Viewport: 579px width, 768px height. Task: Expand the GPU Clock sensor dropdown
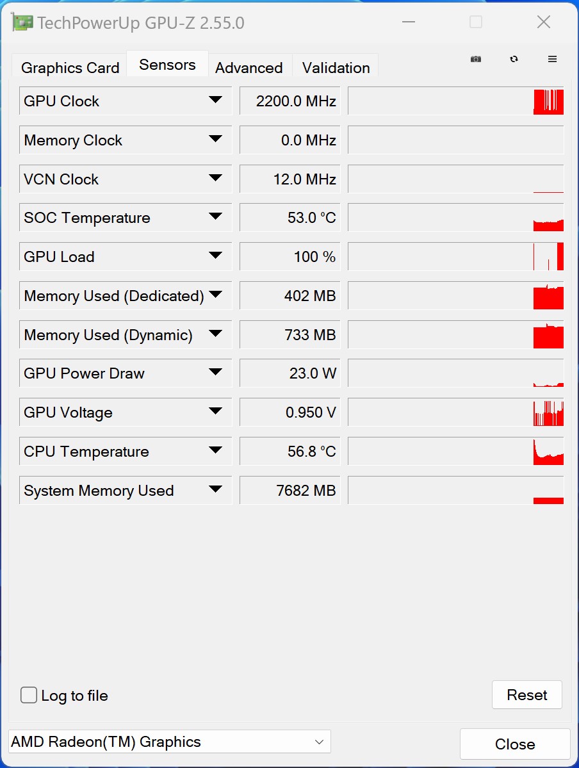click(x=215, y=100)
